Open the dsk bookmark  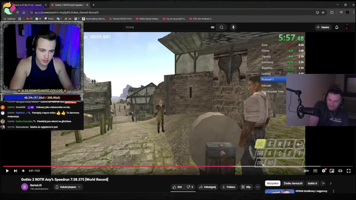click(x=68, y=19)
